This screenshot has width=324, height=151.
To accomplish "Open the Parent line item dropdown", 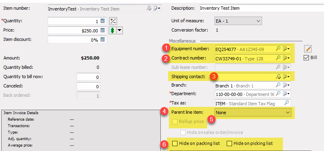I will point(253,113).
